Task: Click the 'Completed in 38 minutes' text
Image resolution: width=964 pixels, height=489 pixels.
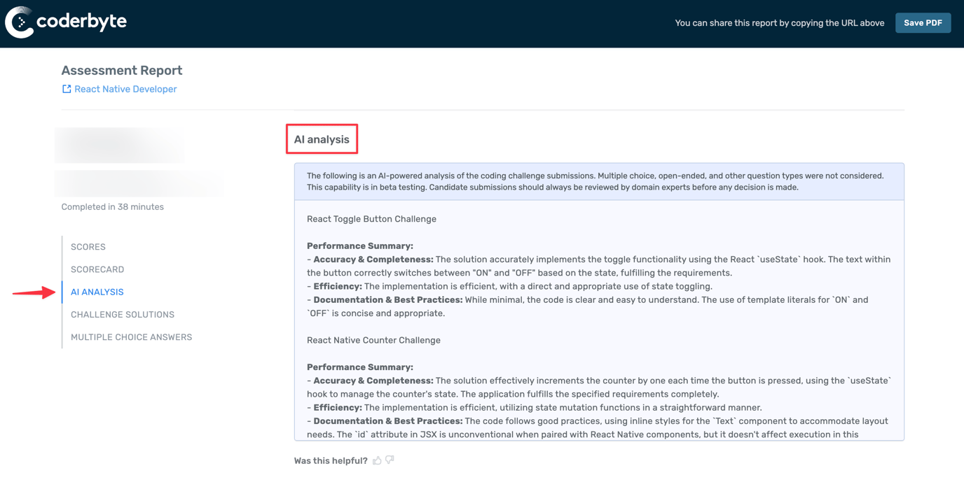Action: (x=112, y=207)
